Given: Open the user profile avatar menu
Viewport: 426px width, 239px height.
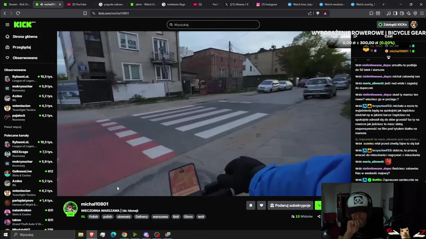Looking at the screenshot, I should click(414, 25).
